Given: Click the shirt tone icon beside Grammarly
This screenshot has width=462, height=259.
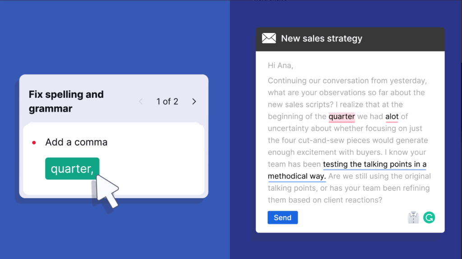Looking at the screenshot, I should 413,218.
